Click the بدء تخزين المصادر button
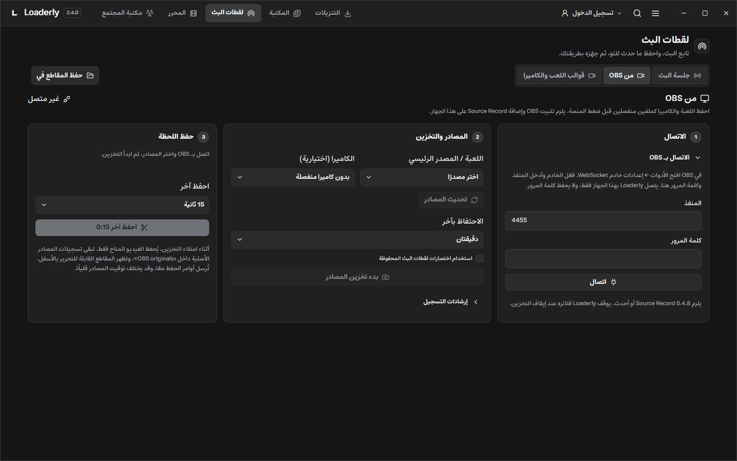Viewport: 737px width, 461px height. coord(357,277)
